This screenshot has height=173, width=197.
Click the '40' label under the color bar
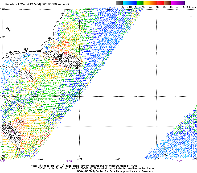[x=171, y=7]
